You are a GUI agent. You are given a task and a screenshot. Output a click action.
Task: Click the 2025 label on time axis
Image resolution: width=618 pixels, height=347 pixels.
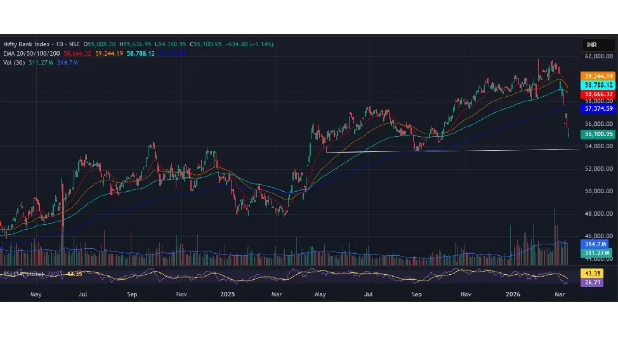(228, 294)
